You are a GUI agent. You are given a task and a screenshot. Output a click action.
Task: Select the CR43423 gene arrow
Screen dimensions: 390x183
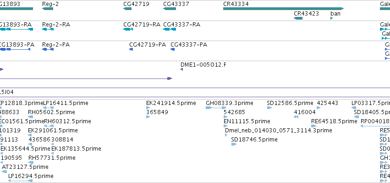click(x=298, y=18)
